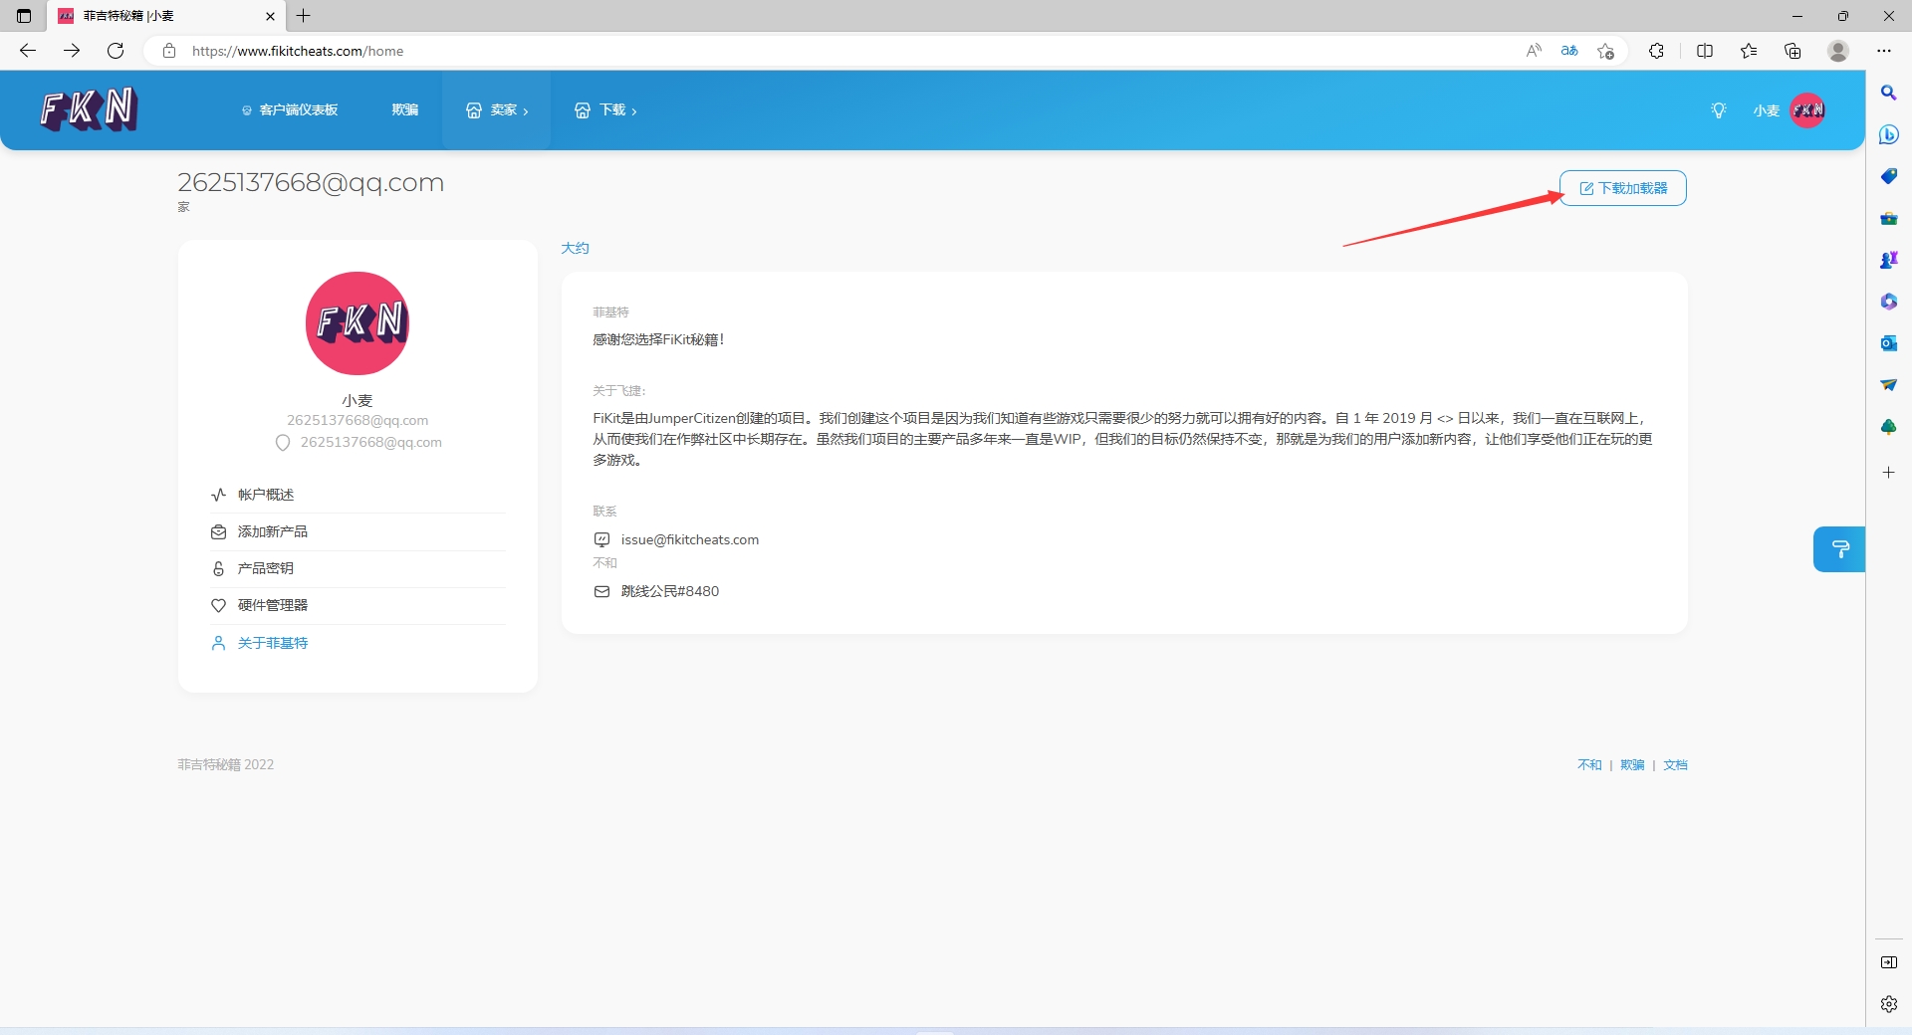The image size is (1912, 1035).
Task: Open Outlook from the Edge sidebar
Action: pos(1888,343)
